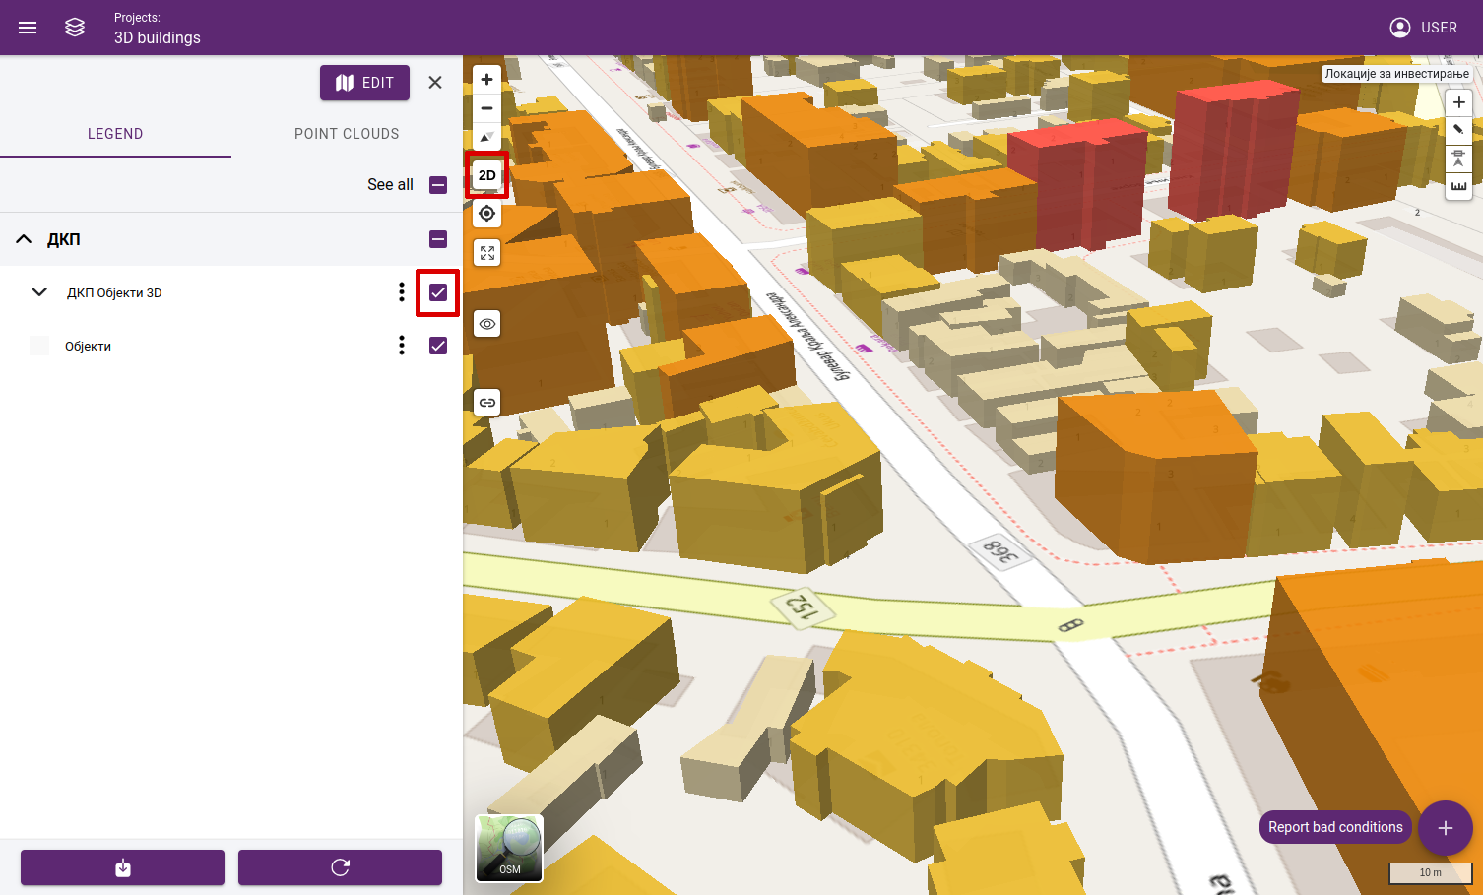The height and width of the screenshot is (895, 1483).
Task: Open the USER account menu
Action: point(1423,28)
